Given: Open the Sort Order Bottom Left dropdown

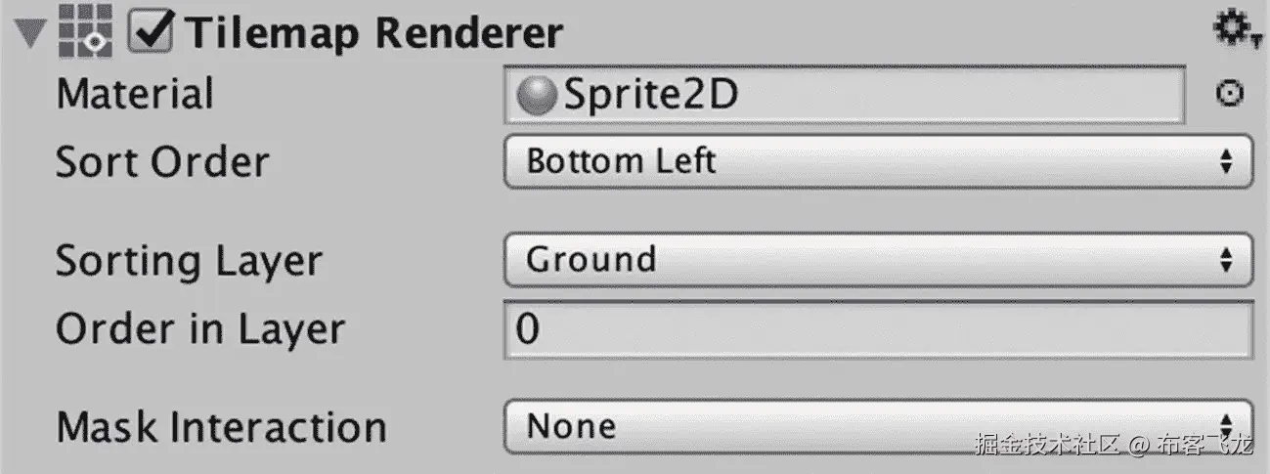Looking at the screenshot, I should tap(878, 161).
